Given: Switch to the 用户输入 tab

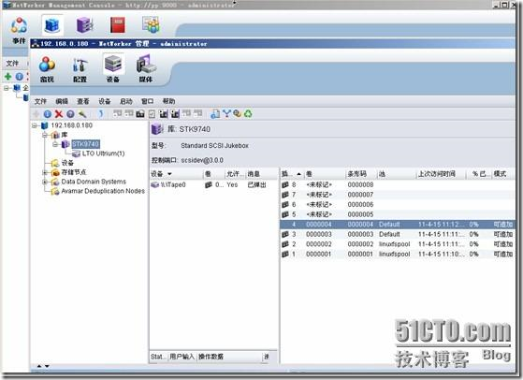Looking at the screenshot, I should point(182,357).
